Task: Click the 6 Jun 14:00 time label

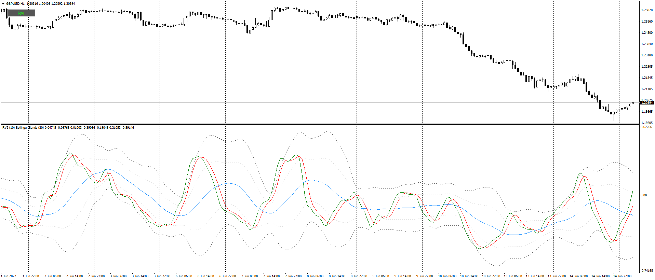Action: [206, 276]
